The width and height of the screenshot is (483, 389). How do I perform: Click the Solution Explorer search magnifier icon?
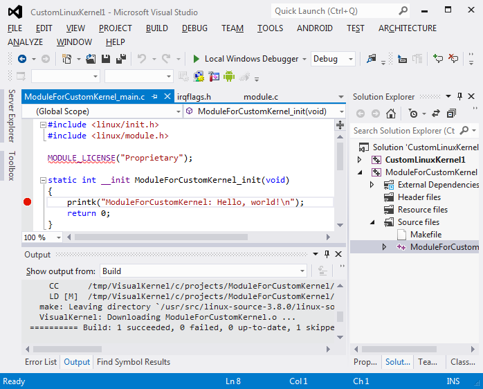pyautogui.click(x=464, y=130)
